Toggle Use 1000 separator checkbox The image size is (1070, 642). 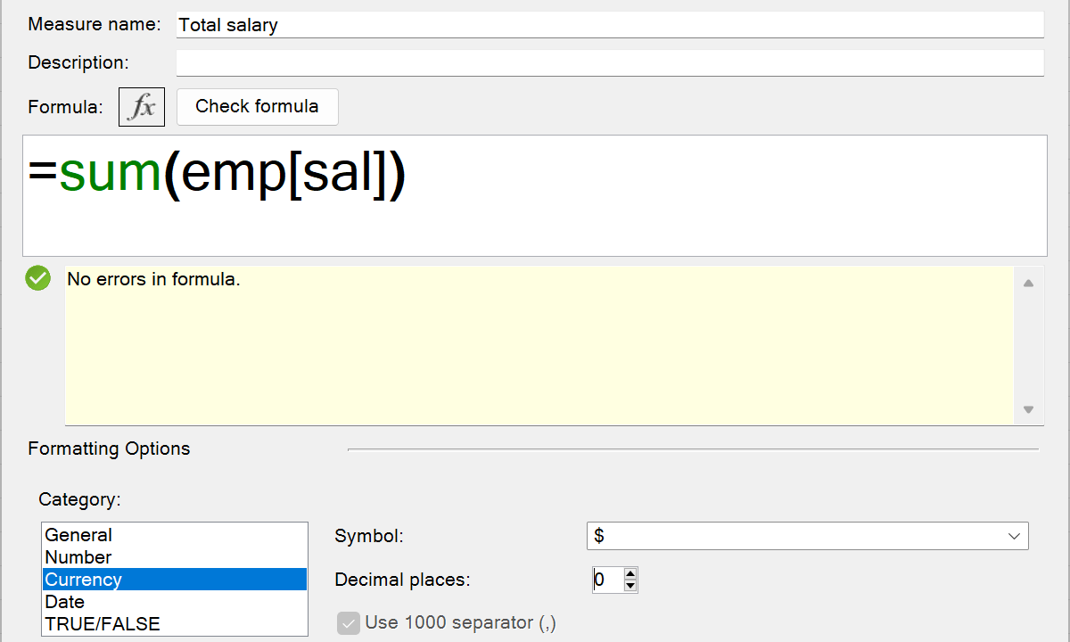point(348,622)
